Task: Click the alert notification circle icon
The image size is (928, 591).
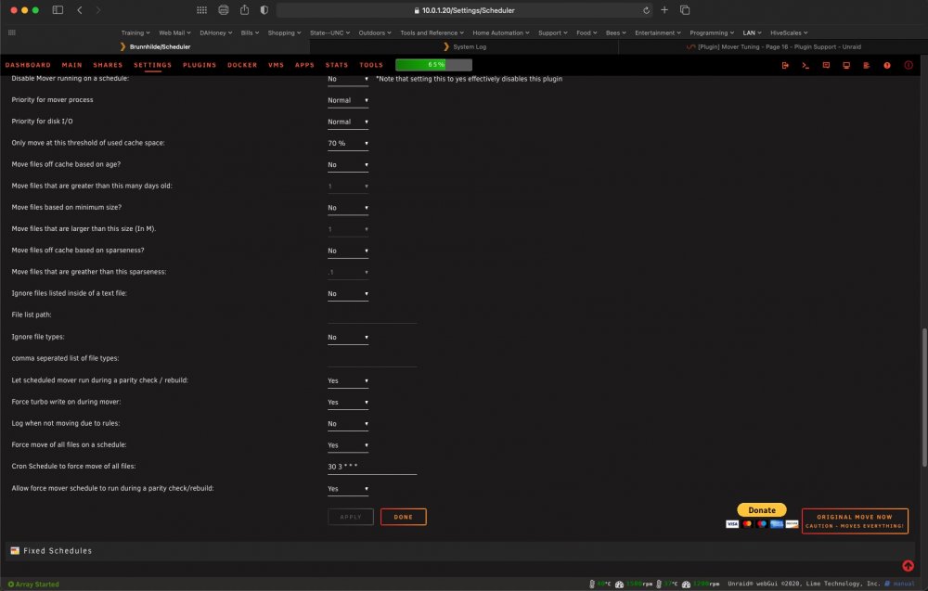Action: [x=909, y=65]
